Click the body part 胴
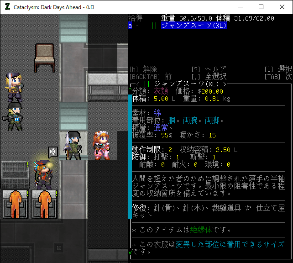This screenshot has width=293, height=263. click(172, 121)
